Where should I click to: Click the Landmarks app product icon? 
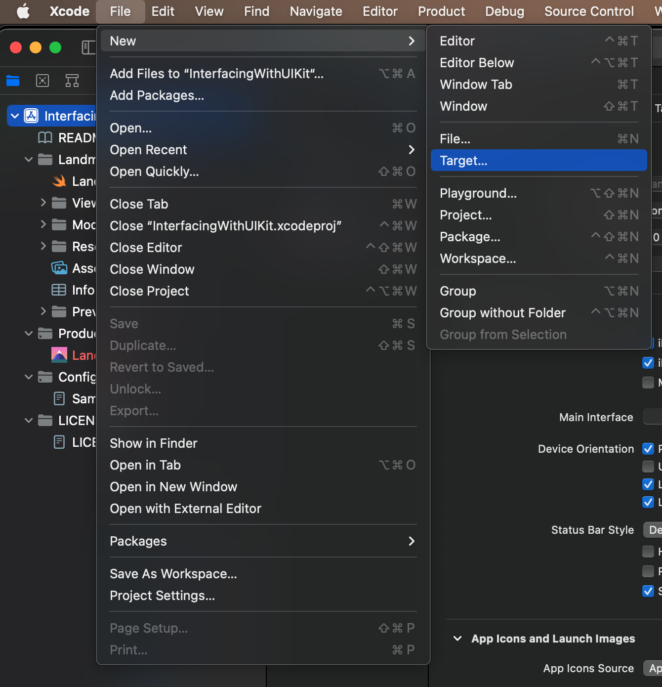pos(59,354)
